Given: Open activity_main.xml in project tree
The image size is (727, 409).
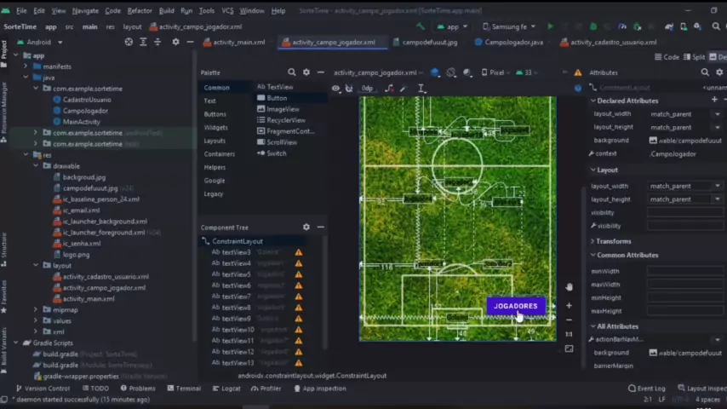Looking at the screenshot, I should point(89,299).
